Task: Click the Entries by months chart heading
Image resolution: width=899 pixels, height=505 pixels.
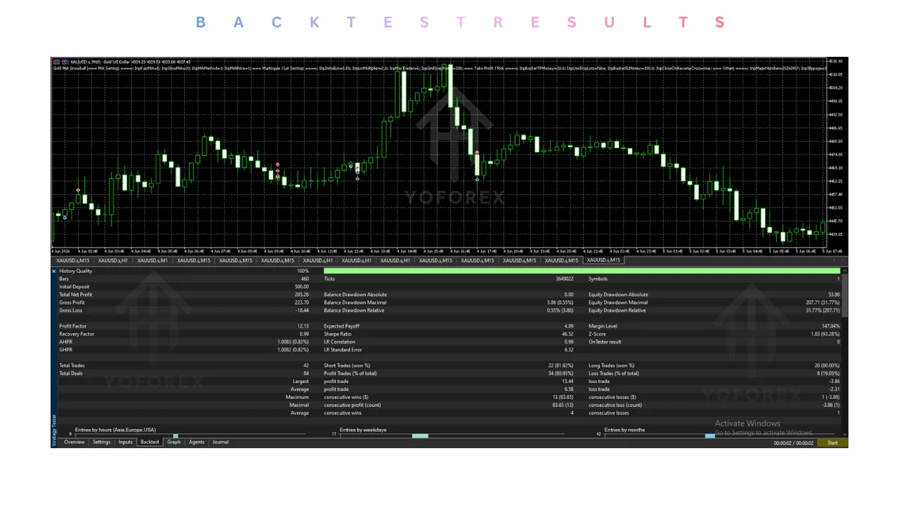Action: click(x=624, y=429)
